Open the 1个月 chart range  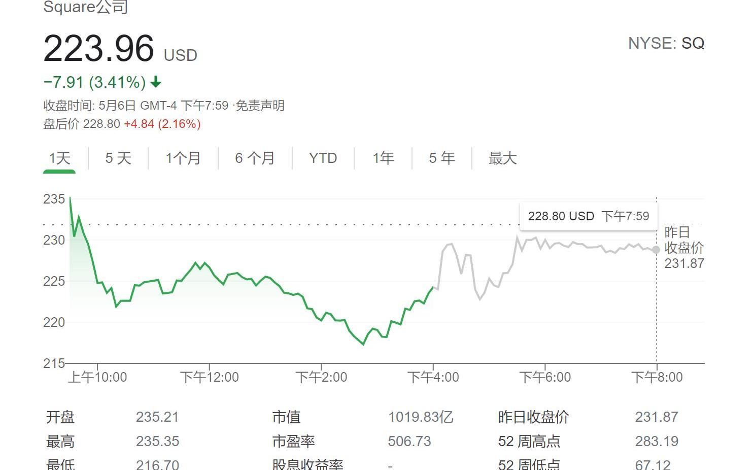coord(183,158)
